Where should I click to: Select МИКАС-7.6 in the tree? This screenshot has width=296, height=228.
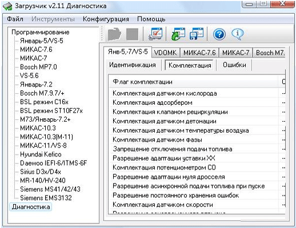coord(36,50)
